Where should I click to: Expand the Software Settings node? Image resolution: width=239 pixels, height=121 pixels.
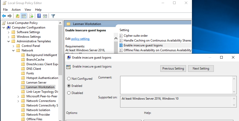(9, 32)
